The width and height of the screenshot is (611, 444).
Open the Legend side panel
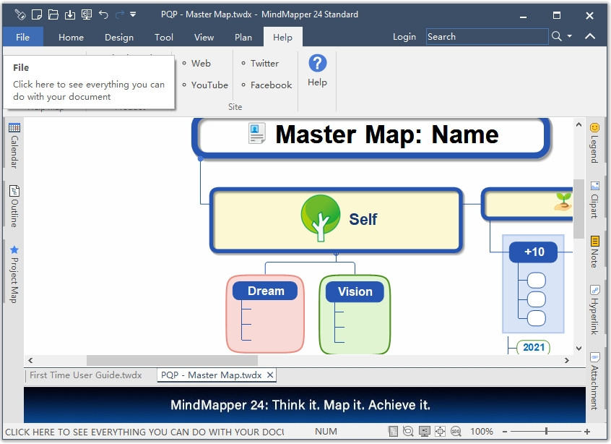coord(594,142)
